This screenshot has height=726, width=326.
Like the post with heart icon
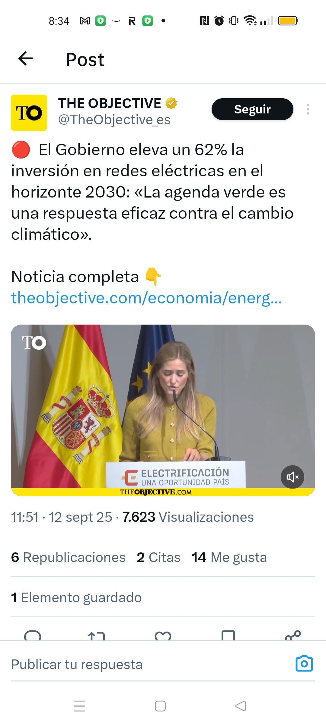163,636
